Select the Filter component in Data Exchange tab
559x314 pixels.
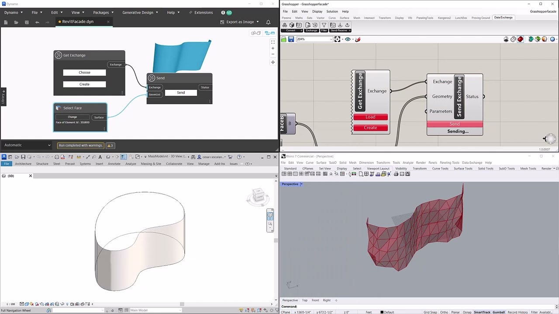(x=324, y=25)
